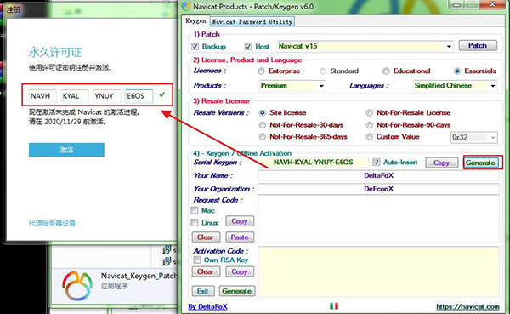Toggle the Auto-Insert checkbox
This screenshot has width=510, height=314.
pyautogui.click(x=377, y=162)
